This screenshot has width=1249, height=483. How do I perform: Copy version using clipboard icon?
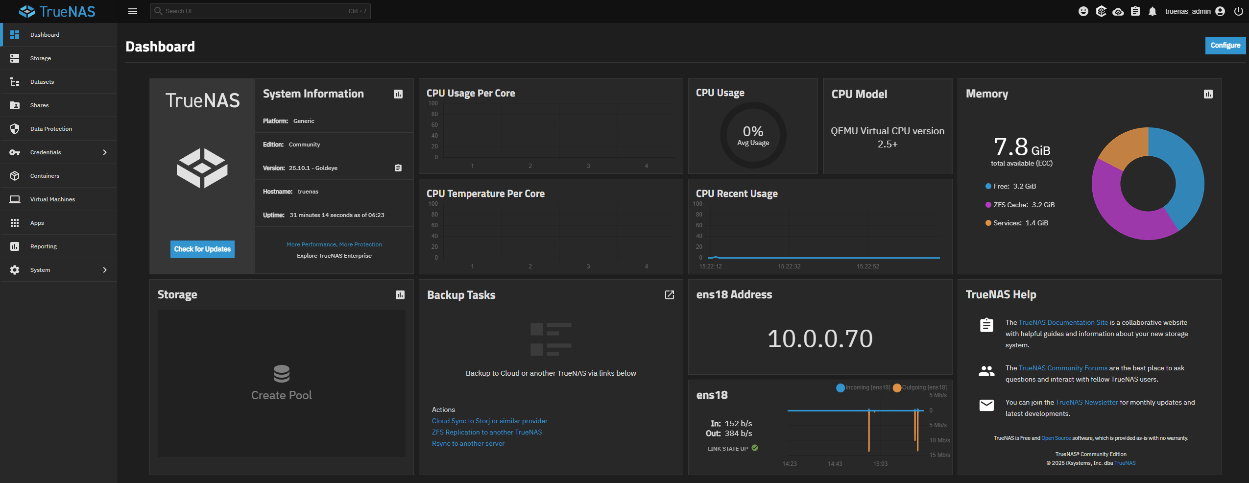pos(398,168)
